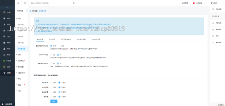Open the 内部公告 speaker icon
The image size is (225, 106).
tap(213, 23)
